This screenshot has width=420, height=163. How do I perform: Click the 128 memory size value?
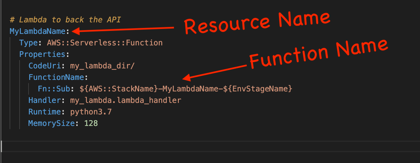pos(91,123)
